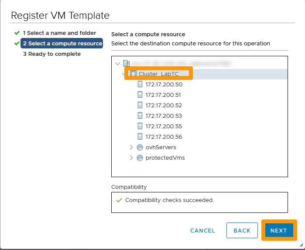Expand the protectedVms resource pool
The image size is (305, 250).
[x=131, y=158]
